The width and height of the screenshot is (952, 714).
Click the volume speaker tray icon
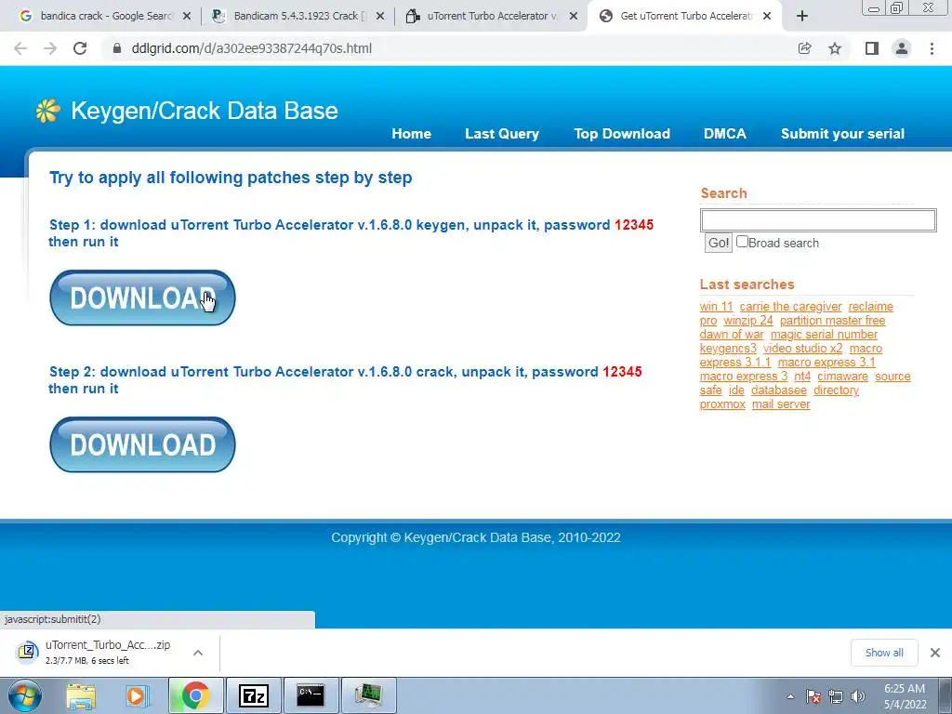coord(857,696)
